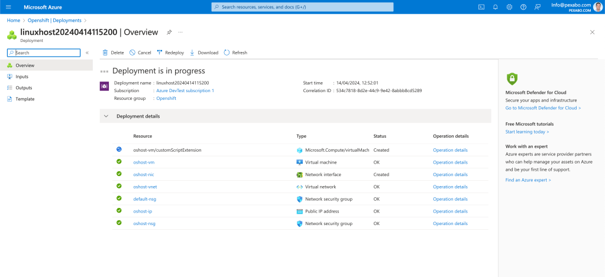Click the Download arrow icon
Screen dimensions: 605x277
[192, 53]
